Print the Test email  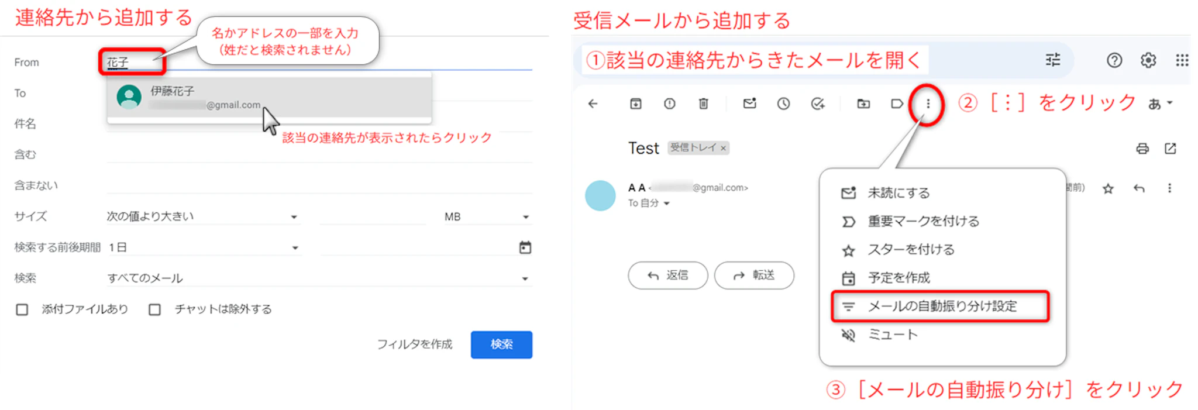click(1142, 149)
